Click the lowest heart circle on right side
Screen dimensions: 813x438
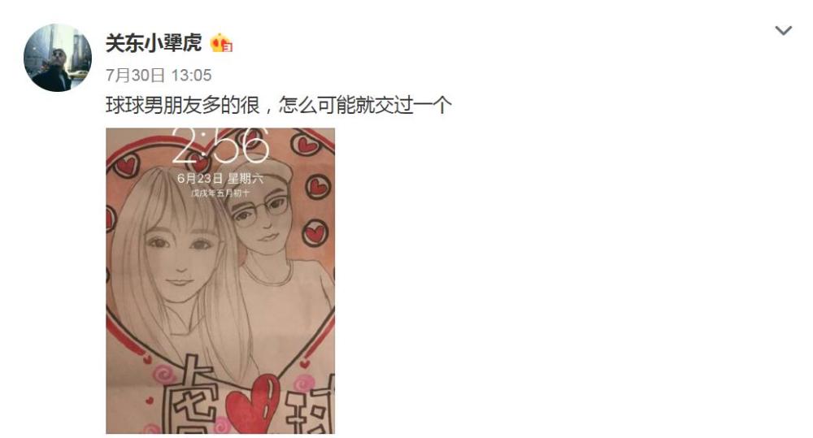(x=315, y=233)
